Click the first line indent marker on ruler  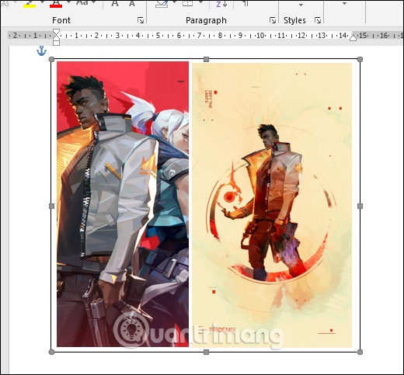coord(56,32)
